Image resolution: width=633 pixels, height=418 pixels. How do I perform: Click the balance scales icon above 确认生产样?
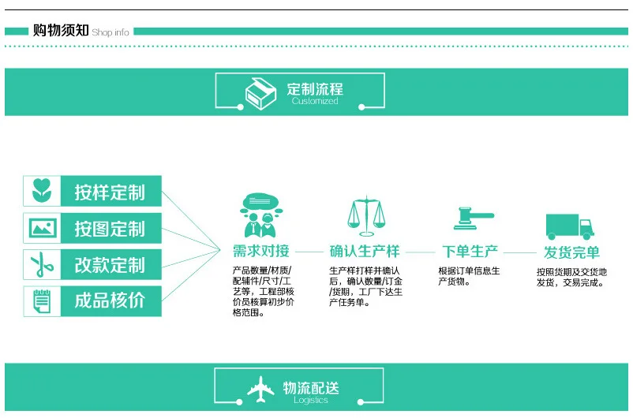click(x=366, y=216)
